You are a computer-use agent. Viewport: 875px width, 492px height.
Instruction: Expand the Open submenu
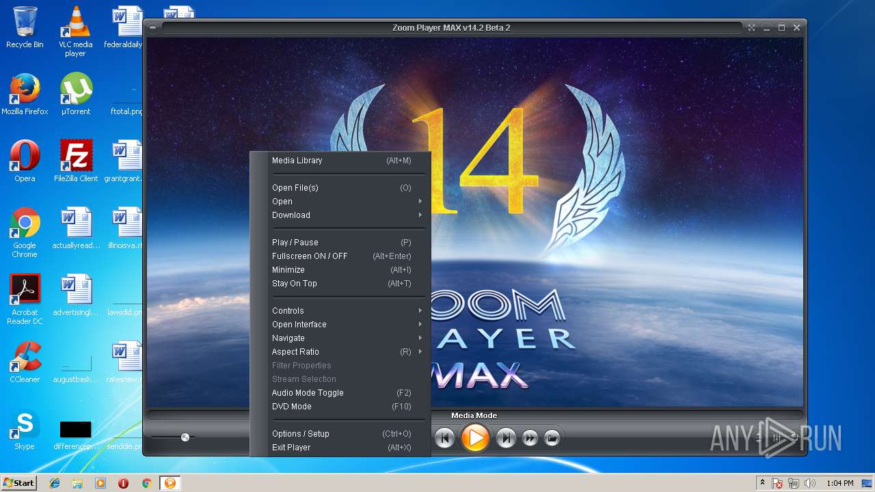341,202
